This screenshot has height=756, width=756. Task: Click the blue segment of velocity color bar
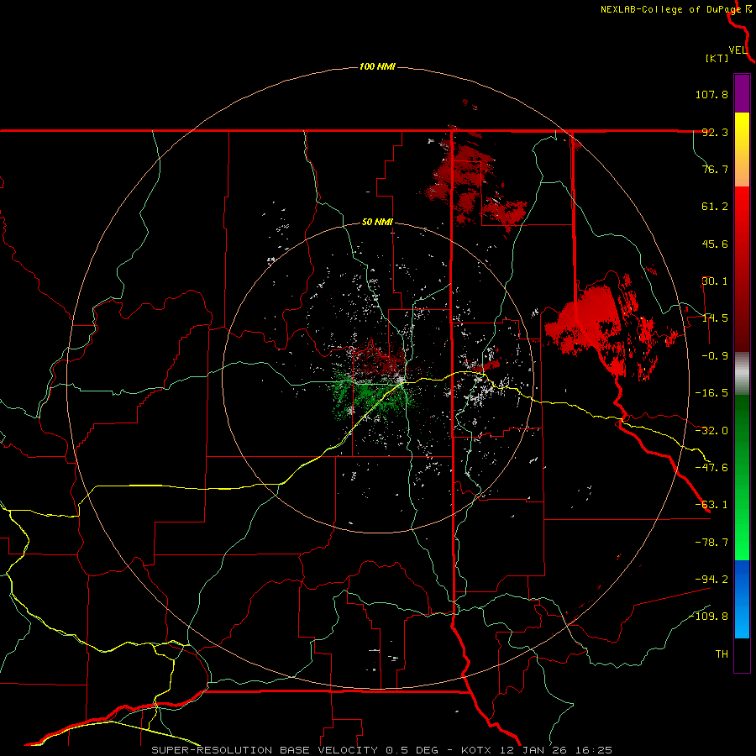click(742, 599)
